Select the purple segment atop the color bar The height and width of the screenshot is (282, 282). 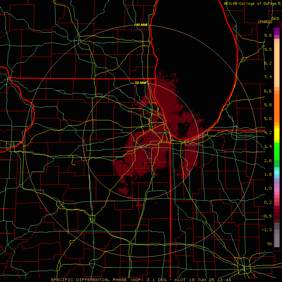coord(277,31)
